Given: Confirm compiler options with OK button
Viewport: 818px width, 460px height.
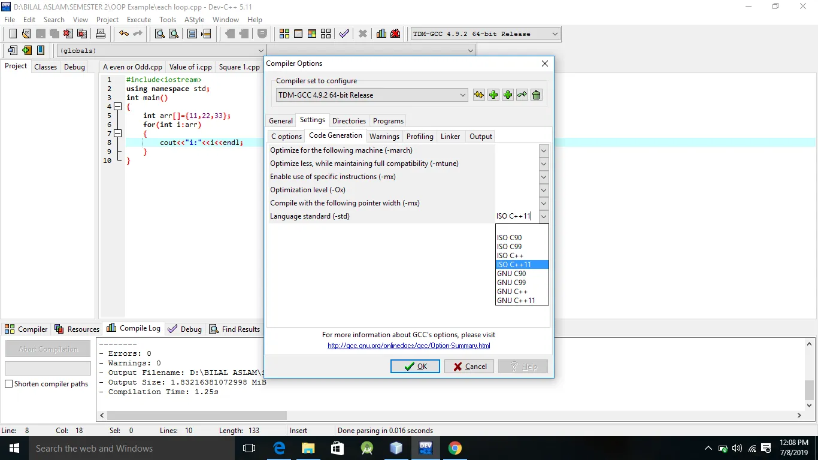Looking at the screenshot, I should [415, 367].
